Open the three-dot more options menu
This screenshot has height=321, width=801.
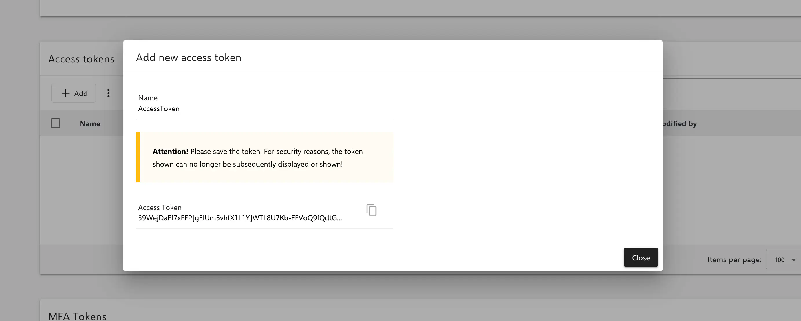(109, 93)
